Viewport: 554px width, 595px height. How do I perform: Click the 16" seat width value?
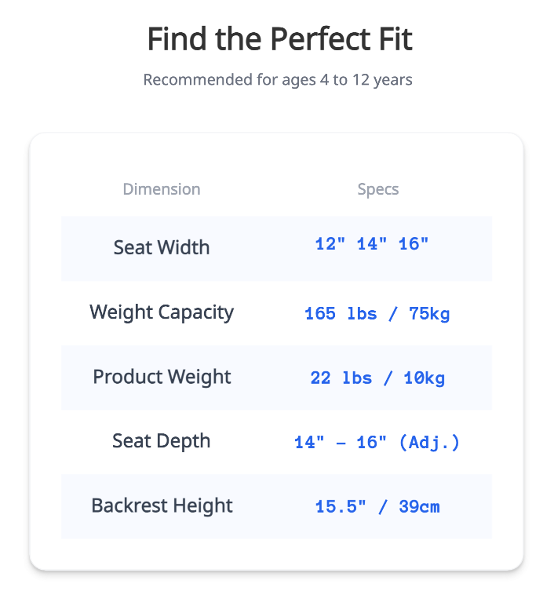(x=414, y=243)
